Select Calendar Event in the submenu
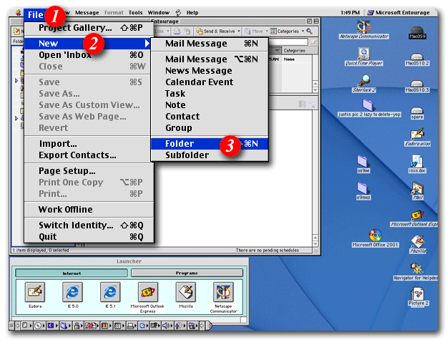Screen dimensions: 447x340 (200, 82)
